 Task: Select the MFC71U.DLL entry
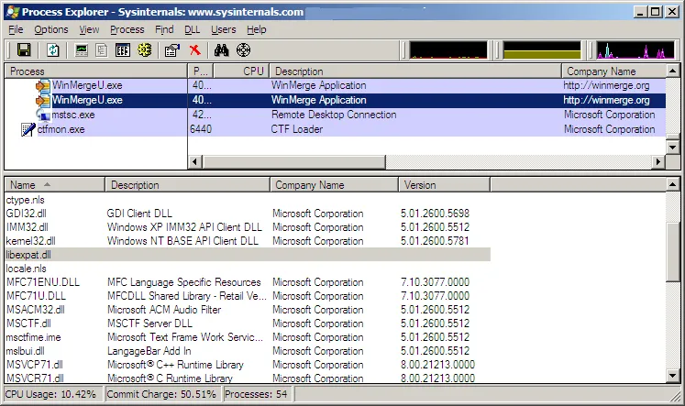point(36,296)
